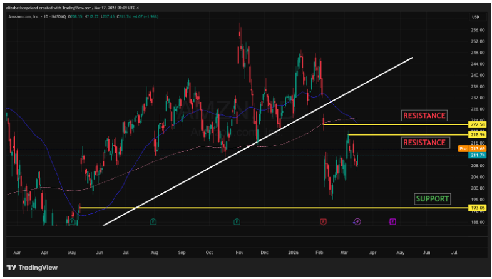The height and width of the screenshot is (279, 492).
Task: Click the earnings E marker above Nov
Action: click(x=237, y=222)
